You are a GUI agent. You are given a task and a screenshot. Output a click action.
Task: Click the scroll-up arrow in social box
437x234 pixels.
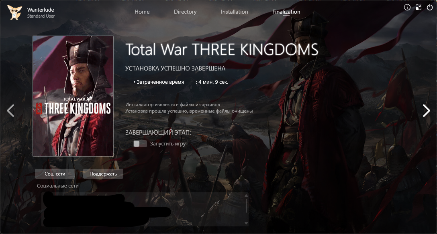[246, 196]
